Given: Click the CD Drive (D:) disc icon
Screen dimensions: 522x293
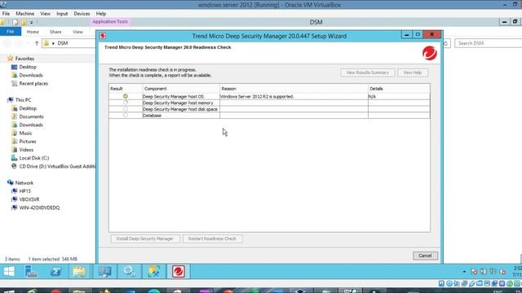Looking at the screenshot, I should (14, 166).
